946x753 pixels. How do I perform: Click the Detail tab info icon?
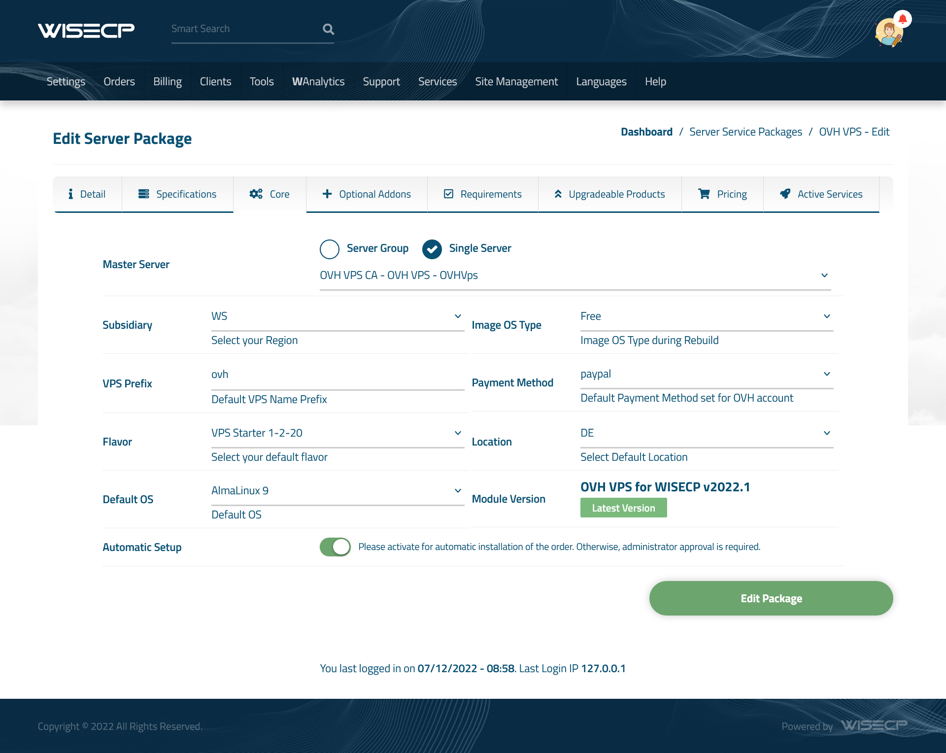(x=70, y=194)
